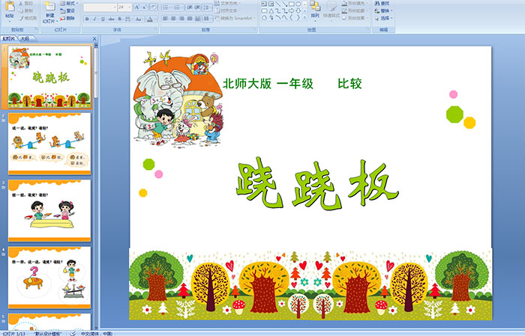Open the line spacing dropdown

click(x=208, y=7)
